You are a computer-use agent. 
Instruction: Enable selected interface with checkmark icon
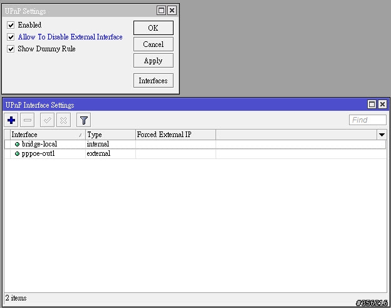(x=47, y=120)
